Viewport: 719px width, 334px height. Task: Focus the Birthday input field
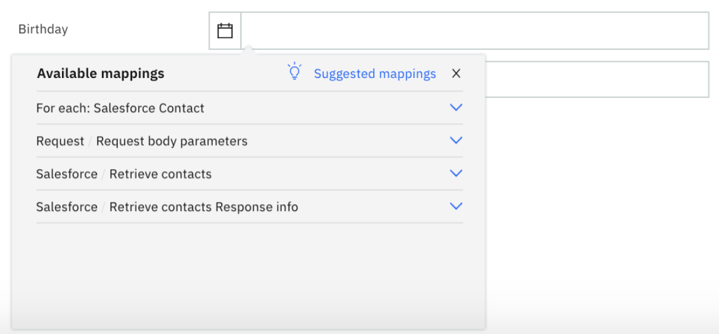474,31
